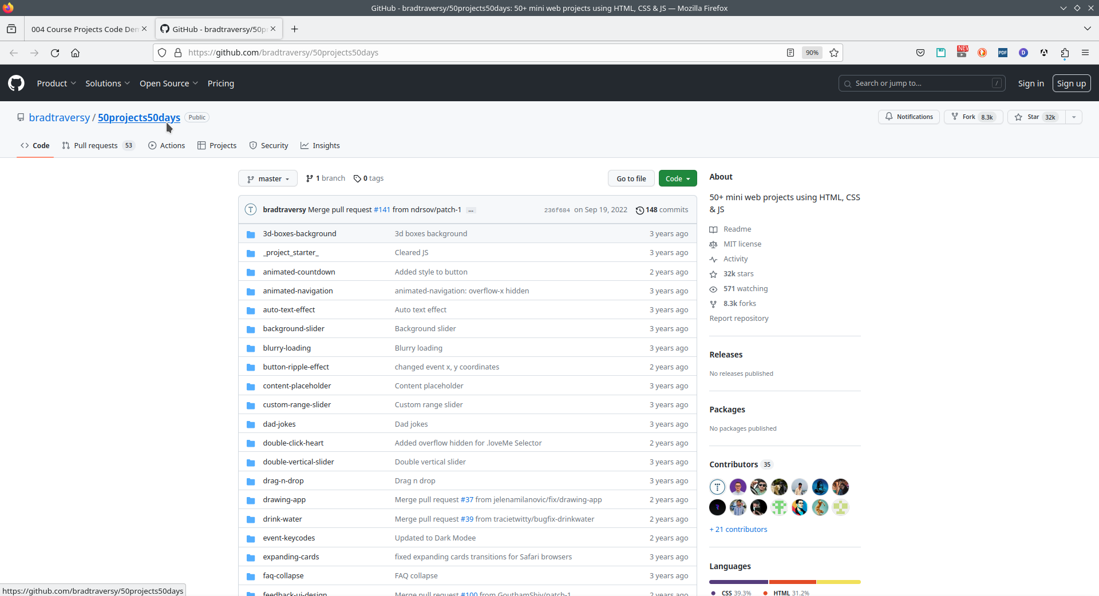The image size is (1099, 596).
Task: Bookmark this page with the star icon
Action: [x=834, y=53]
